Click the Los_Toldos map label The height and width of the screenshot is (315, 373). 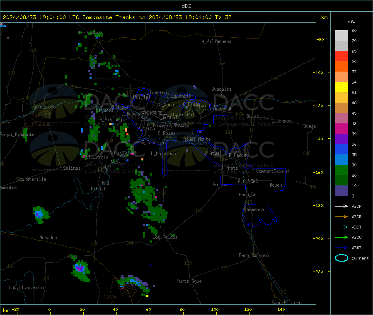click(x=165, y=237)
